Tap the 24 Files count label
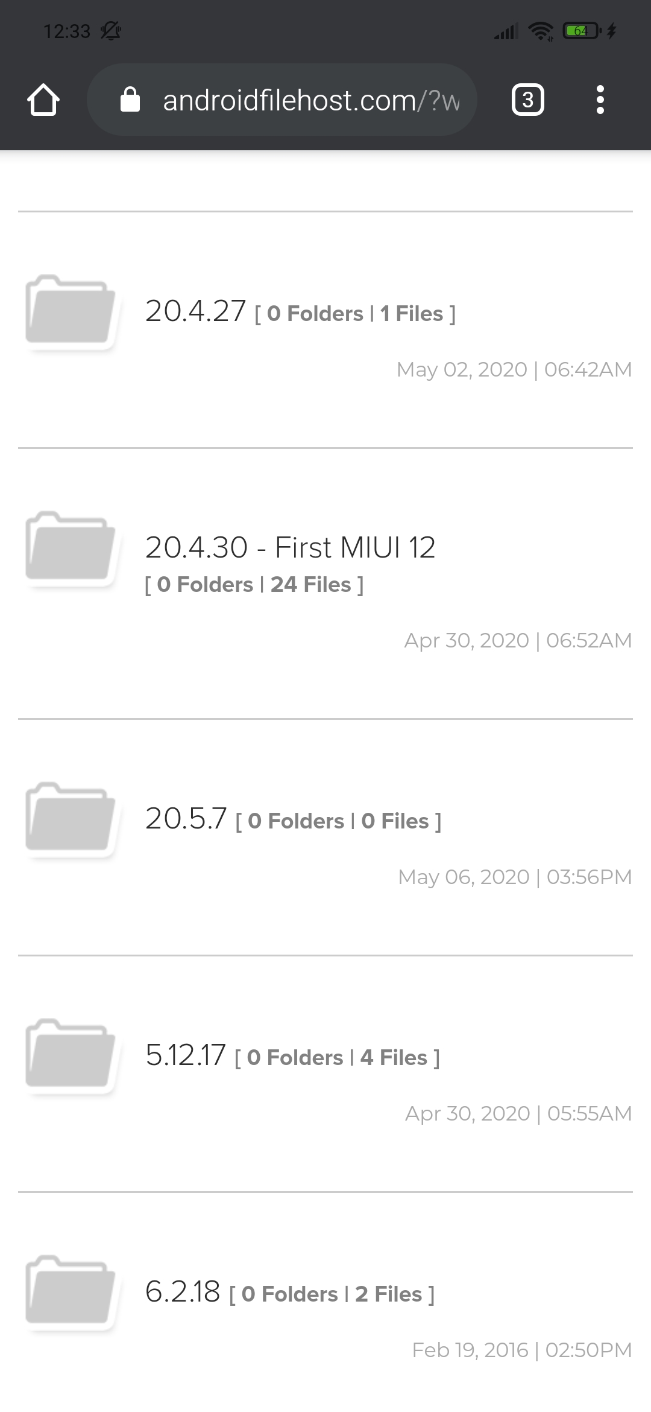Viewport: 651px width, 1412px height. coord(310,585)
